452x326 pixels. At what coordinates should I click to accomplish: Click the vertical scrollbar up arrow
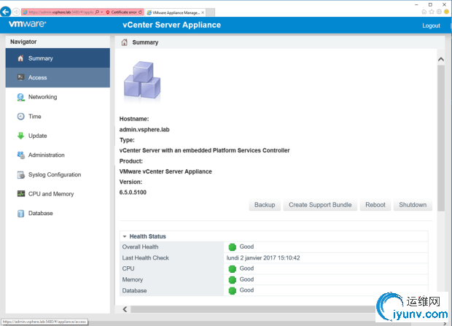pyautogui.click(x=441, y=59)
